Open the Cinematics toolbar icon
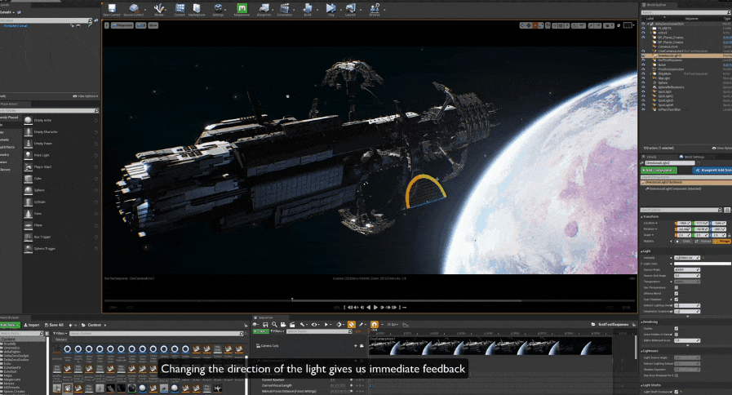Viewport: 732px width, 395px height. click(285, 9)
